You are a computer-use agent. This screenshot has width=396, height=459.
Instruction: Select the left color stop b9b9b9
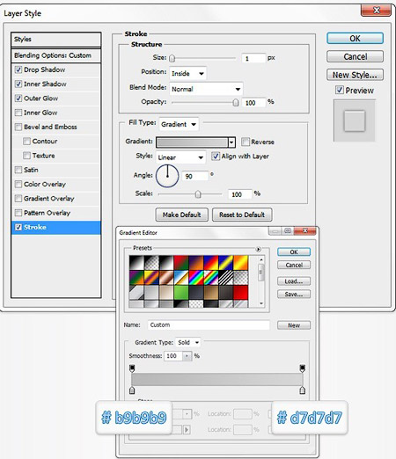coord(132,390)
